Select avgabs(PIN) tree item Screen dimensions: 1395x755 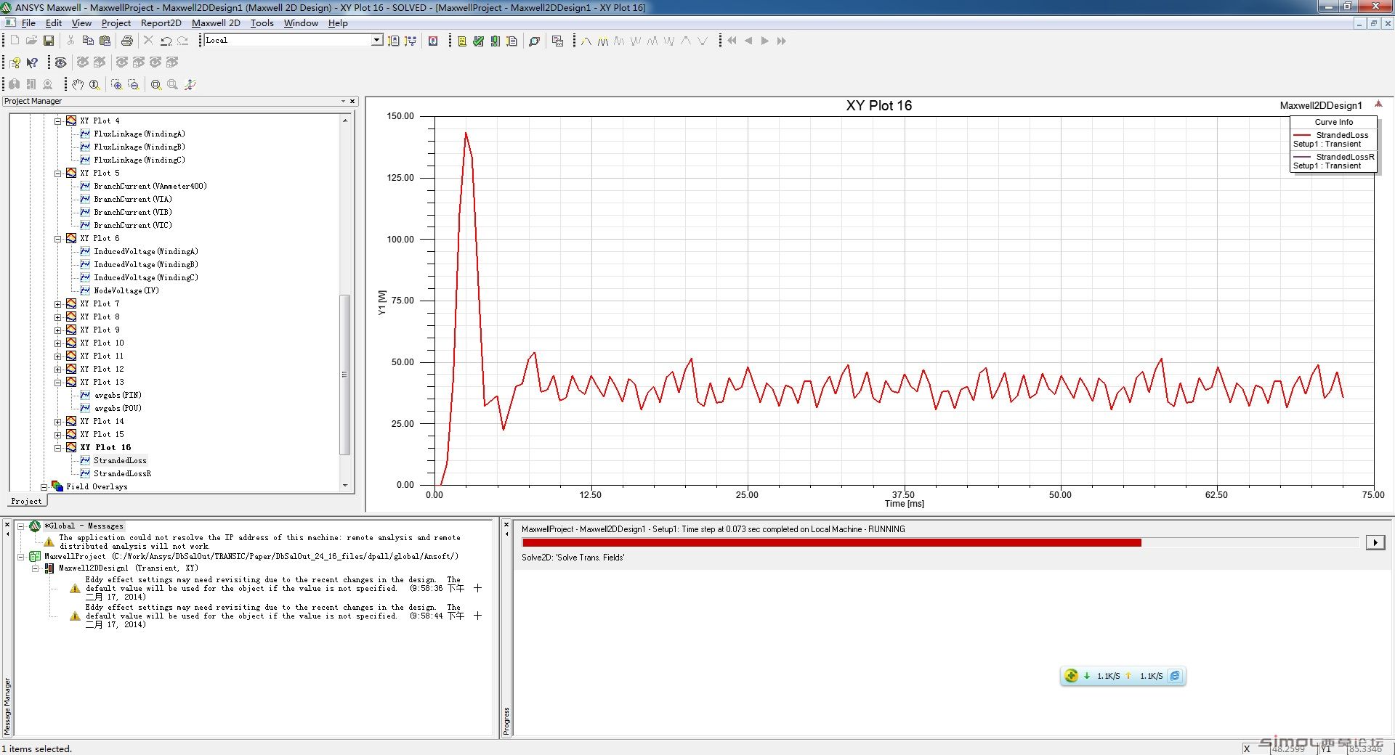118,395
